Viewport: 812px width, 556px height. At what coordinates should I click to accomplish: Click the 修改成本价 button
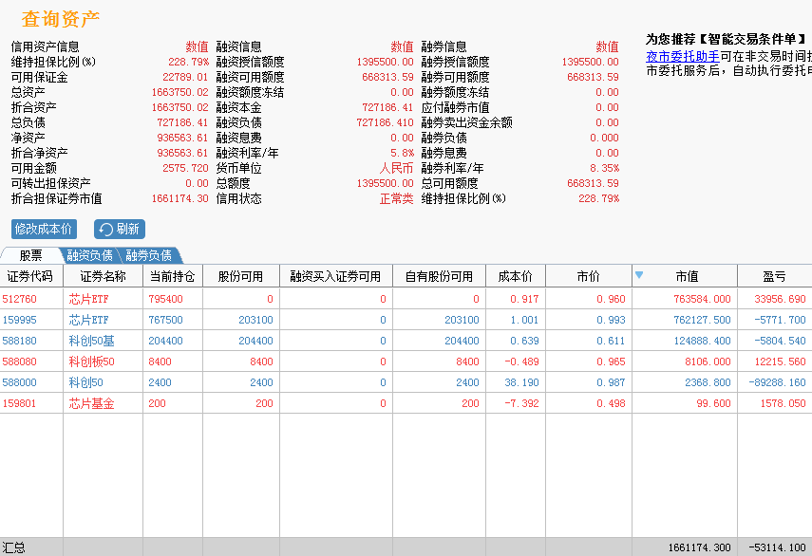tap(44, 229)
